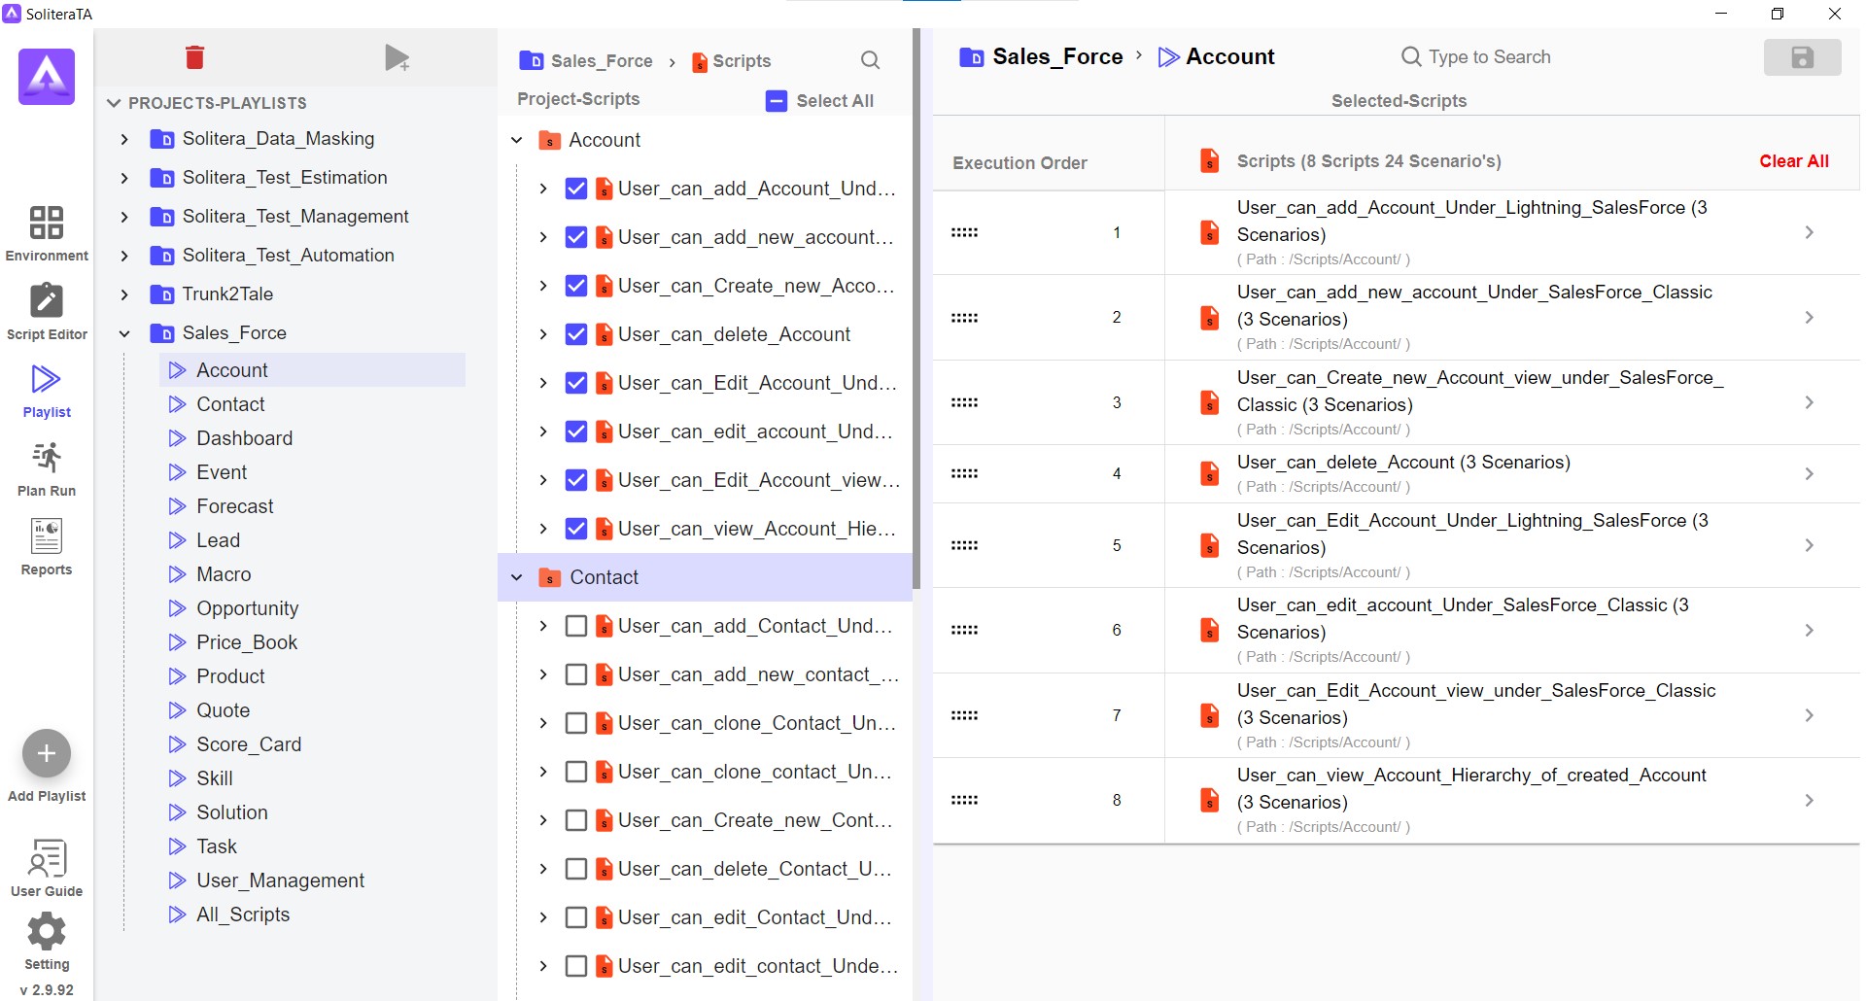This screenshot has width=1866, height=1001.
Task: Expand the Solitera_Test_Estimation project
Action: [x=124, y=178]
